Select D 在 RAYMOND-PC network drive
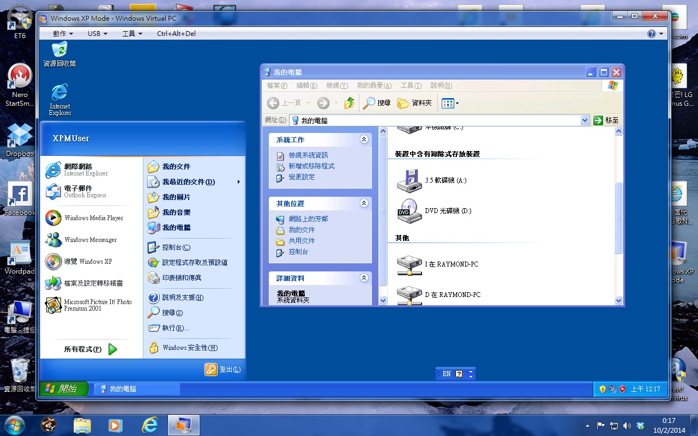The height and width of the screenshot is (436, 698). (438, 295)
